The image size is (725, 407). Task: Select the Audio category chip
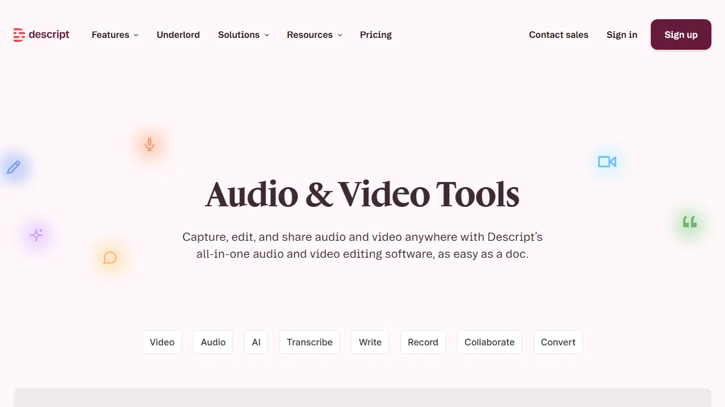(x=213, y=342)
